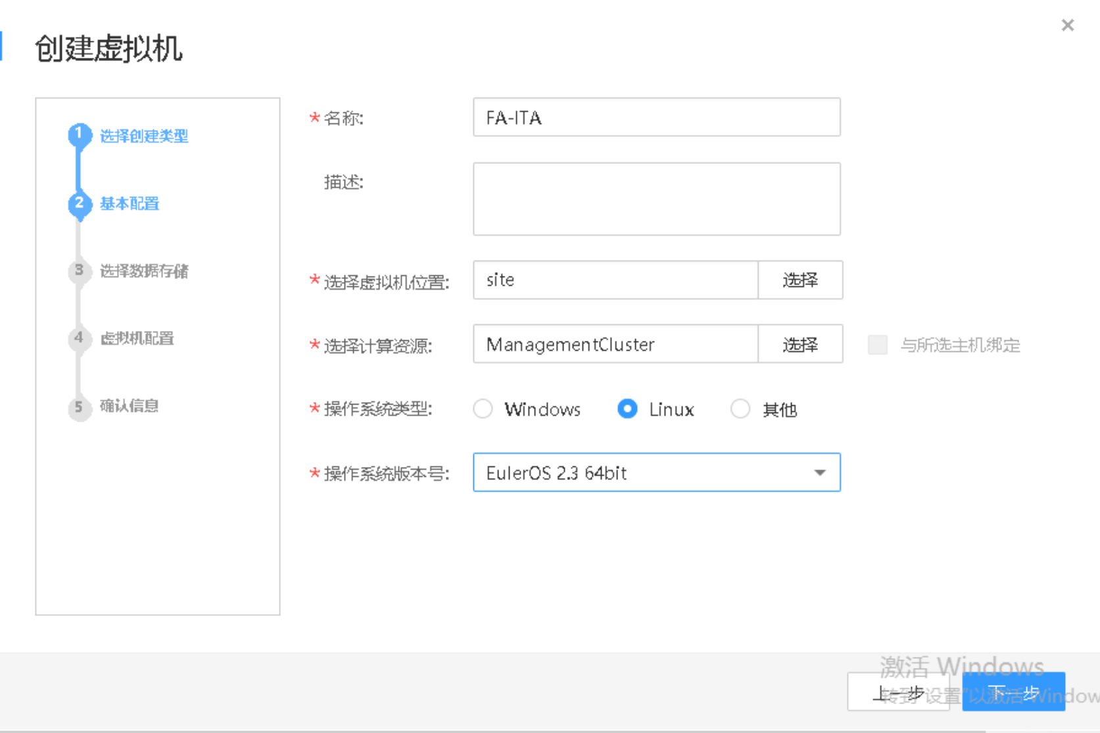The image size is (1100, 733).
Task: Click the 创建虚拟机 dialog title
Action: click(x=109, y=49)
